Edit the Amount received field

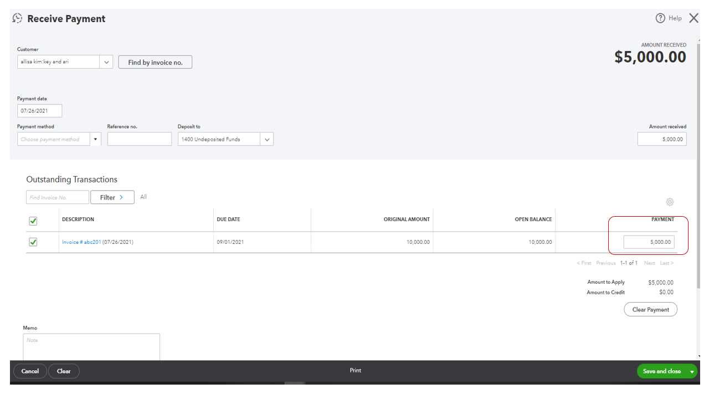click(x=662, y=139)
